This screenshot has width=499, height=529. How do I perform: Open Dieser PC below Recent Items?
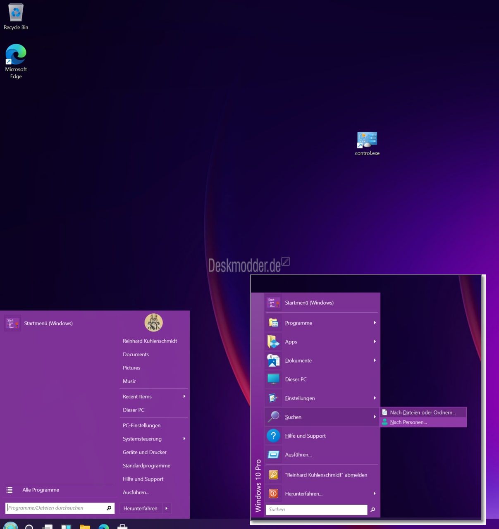pos(153,410)
